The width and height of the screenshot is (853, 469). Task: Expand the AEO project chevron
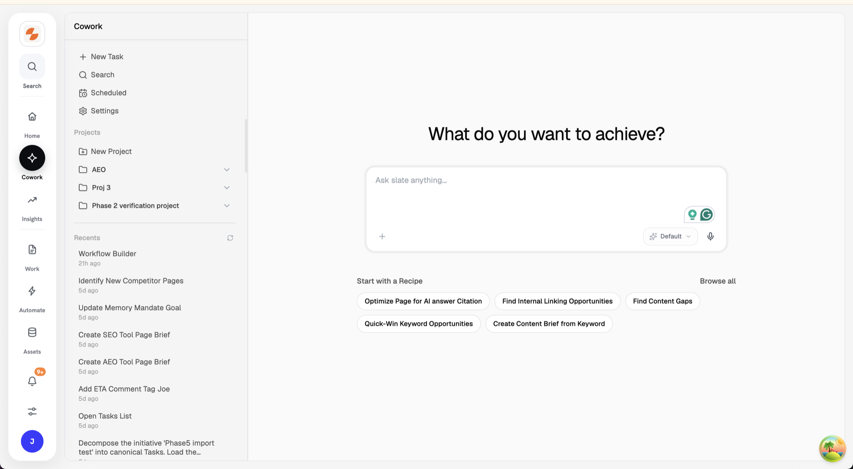click(x=226, y=170)
